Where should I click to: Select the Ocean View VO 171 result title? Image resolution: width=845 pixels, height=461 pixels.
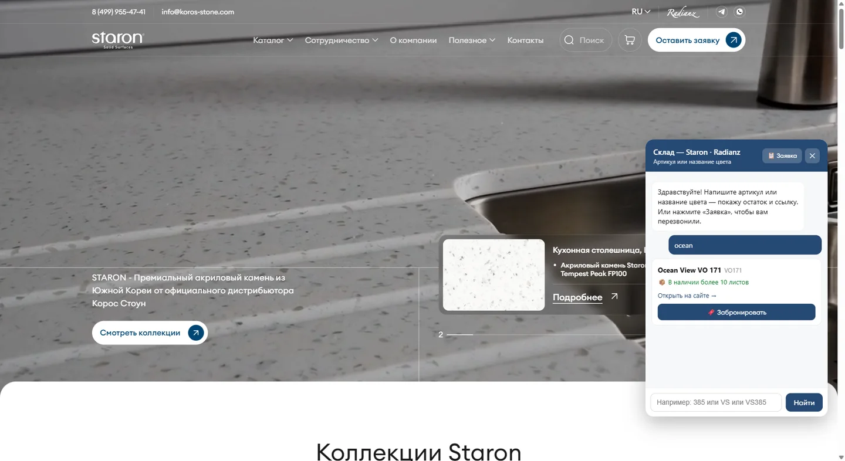click(689, 270)
